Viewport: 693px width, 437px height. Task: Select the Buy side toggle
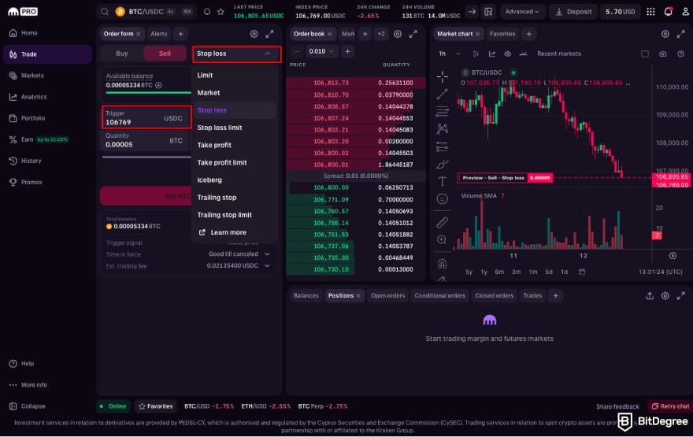point(122,54)
